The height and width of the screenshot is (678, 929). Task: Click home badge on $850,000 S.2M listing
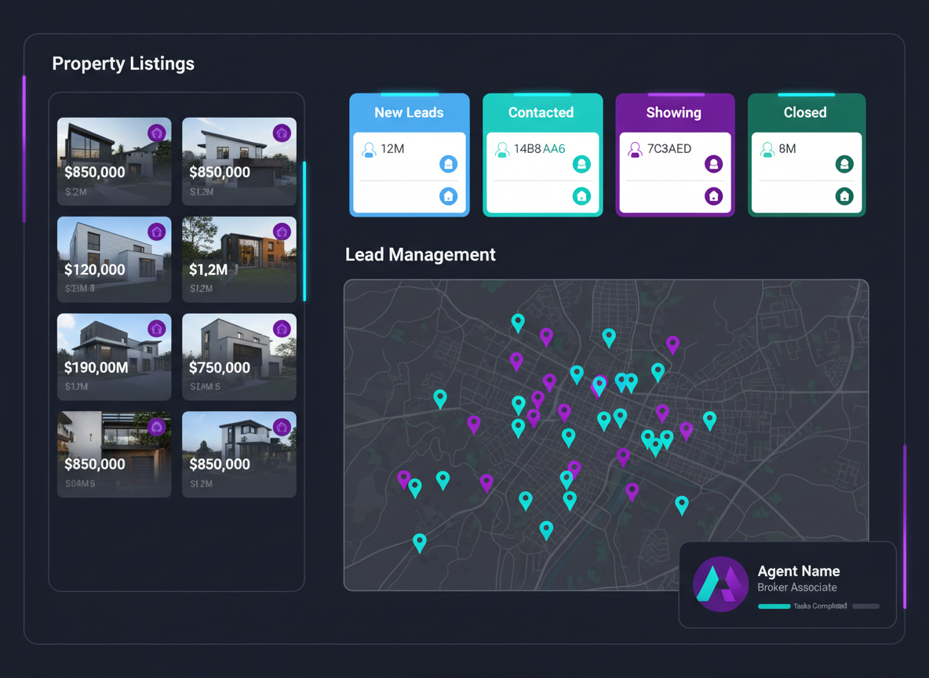point(156,133)
